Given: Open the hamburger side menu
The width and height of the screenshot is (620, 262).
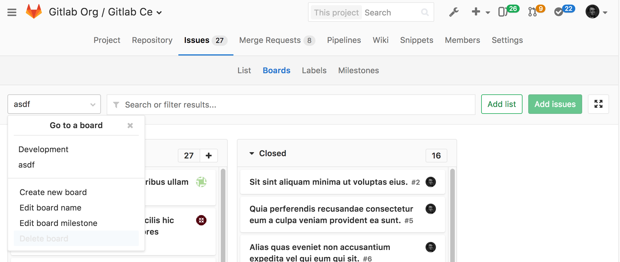Looking at the screenshot, I should pyautogui.click(x=12, y=12).
